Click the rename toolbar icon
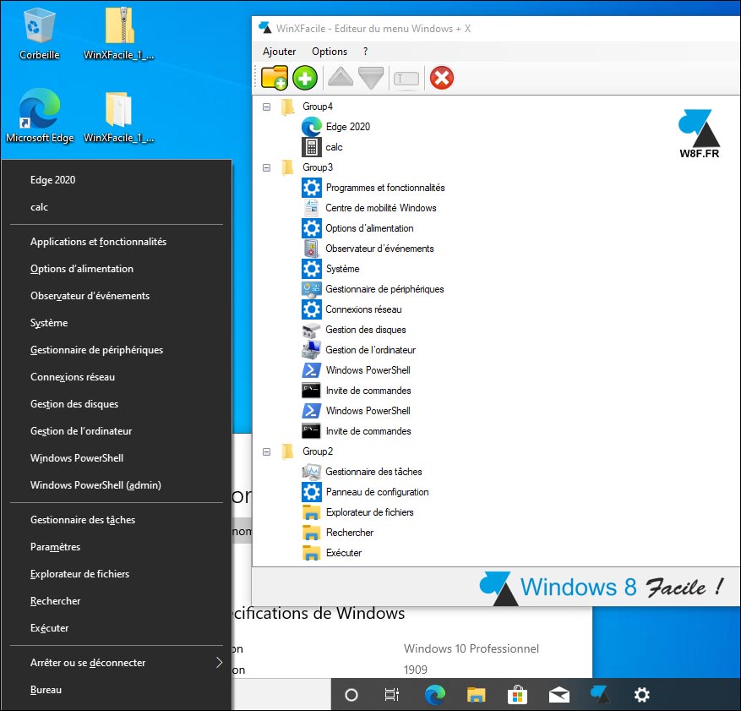 coord(406,79)
